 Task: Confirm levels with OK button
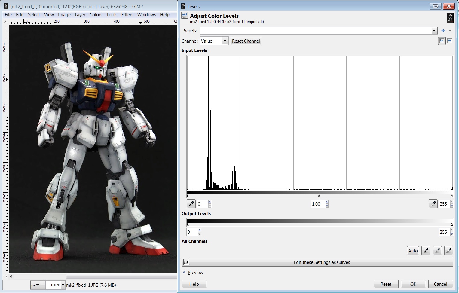[x=413, y=284]
